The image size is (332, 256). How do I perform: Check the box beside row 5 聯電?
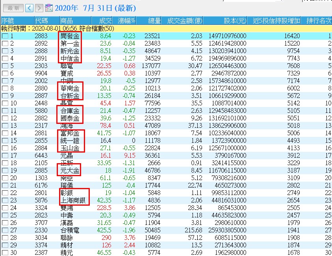(5, 66)
